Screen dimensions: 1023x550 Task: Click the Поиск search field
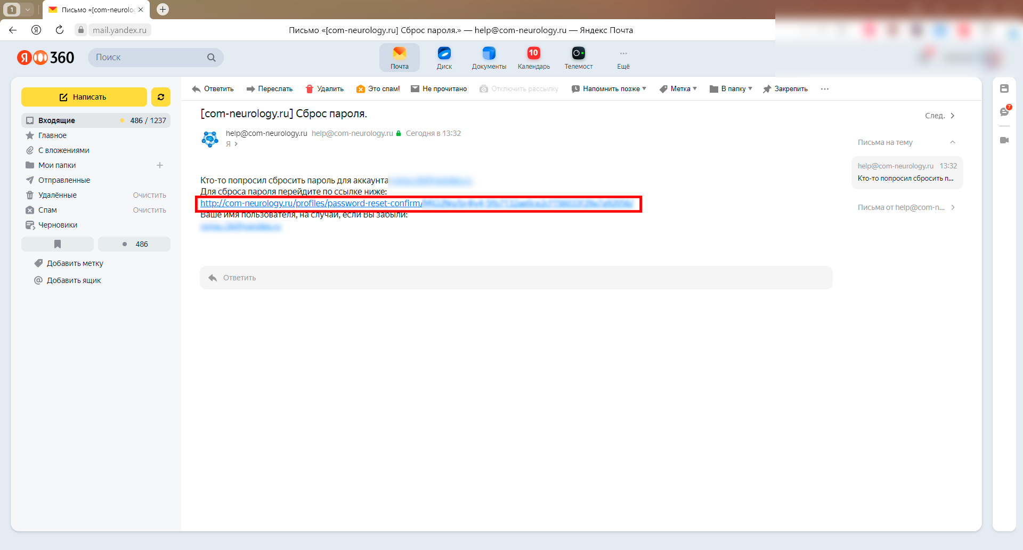149,58
